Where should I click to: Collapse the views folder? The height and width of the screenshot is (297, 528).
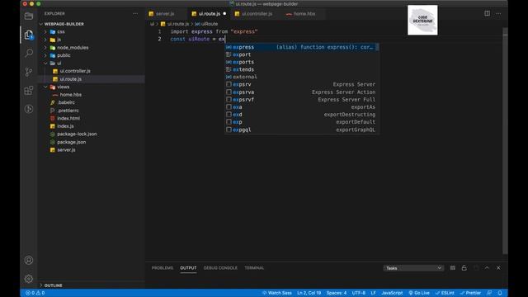63,87
